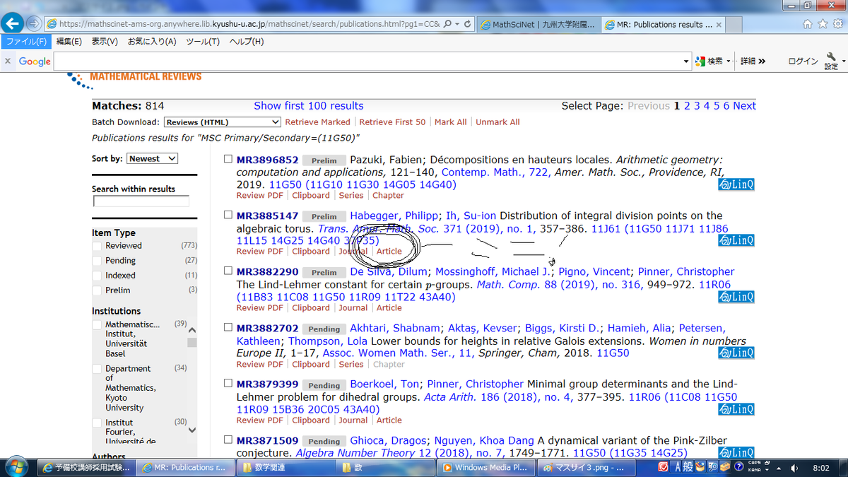
Task: Click Show first 100 results link
Action: (309, 106)
